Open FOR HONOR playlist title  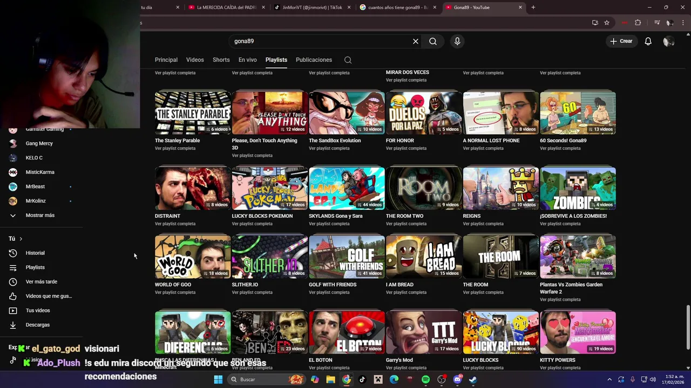(x=400, y=141)
